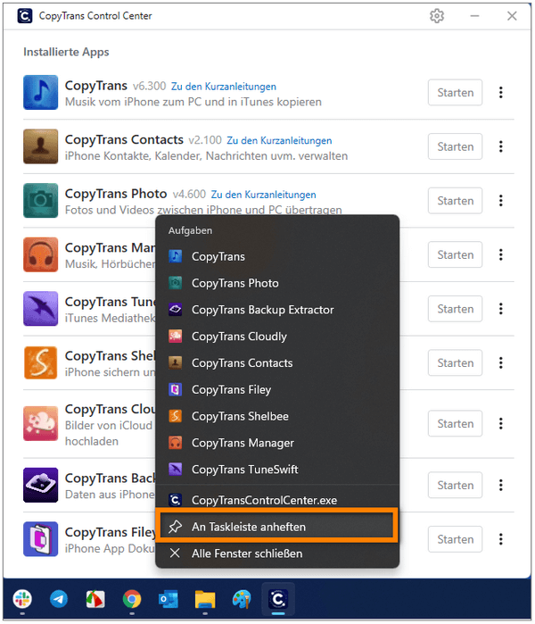Screen dimensions: 535x624
Task: Open Paint from the taskbar
Action: [x=242, y=599]
